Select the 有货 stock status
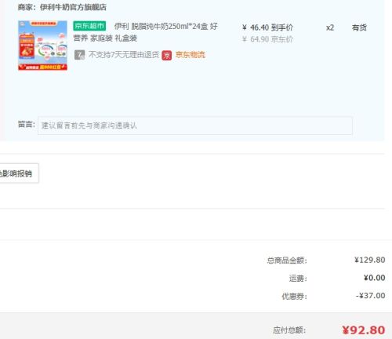392x339 pixels. pos(359,27)
